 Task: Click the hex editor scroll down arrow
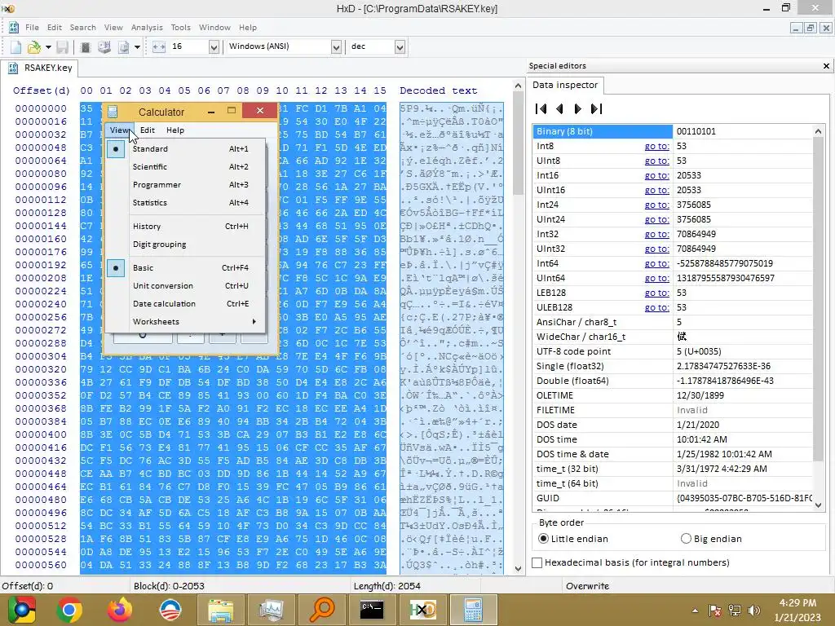point(518,568)
